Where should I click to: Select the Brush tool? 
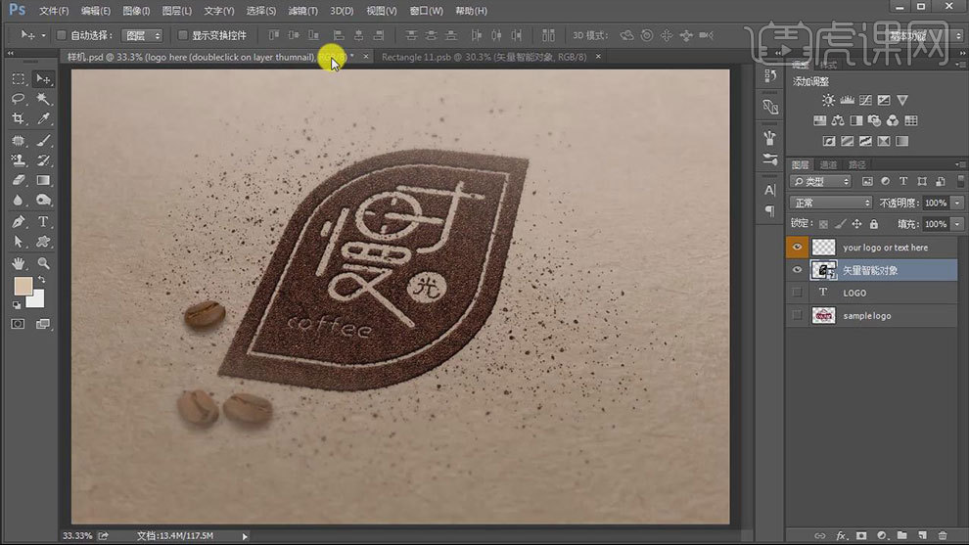(43, 141)
